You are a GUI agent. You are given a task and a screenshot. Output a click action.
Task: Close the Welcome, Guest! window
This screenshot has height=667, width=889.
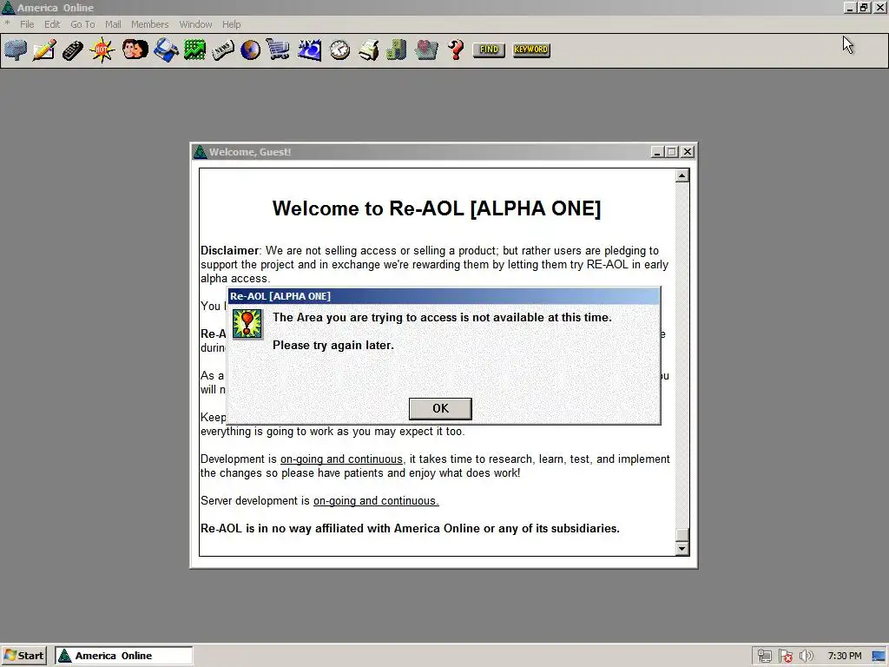pyautogui.click(x=688, y=152)
